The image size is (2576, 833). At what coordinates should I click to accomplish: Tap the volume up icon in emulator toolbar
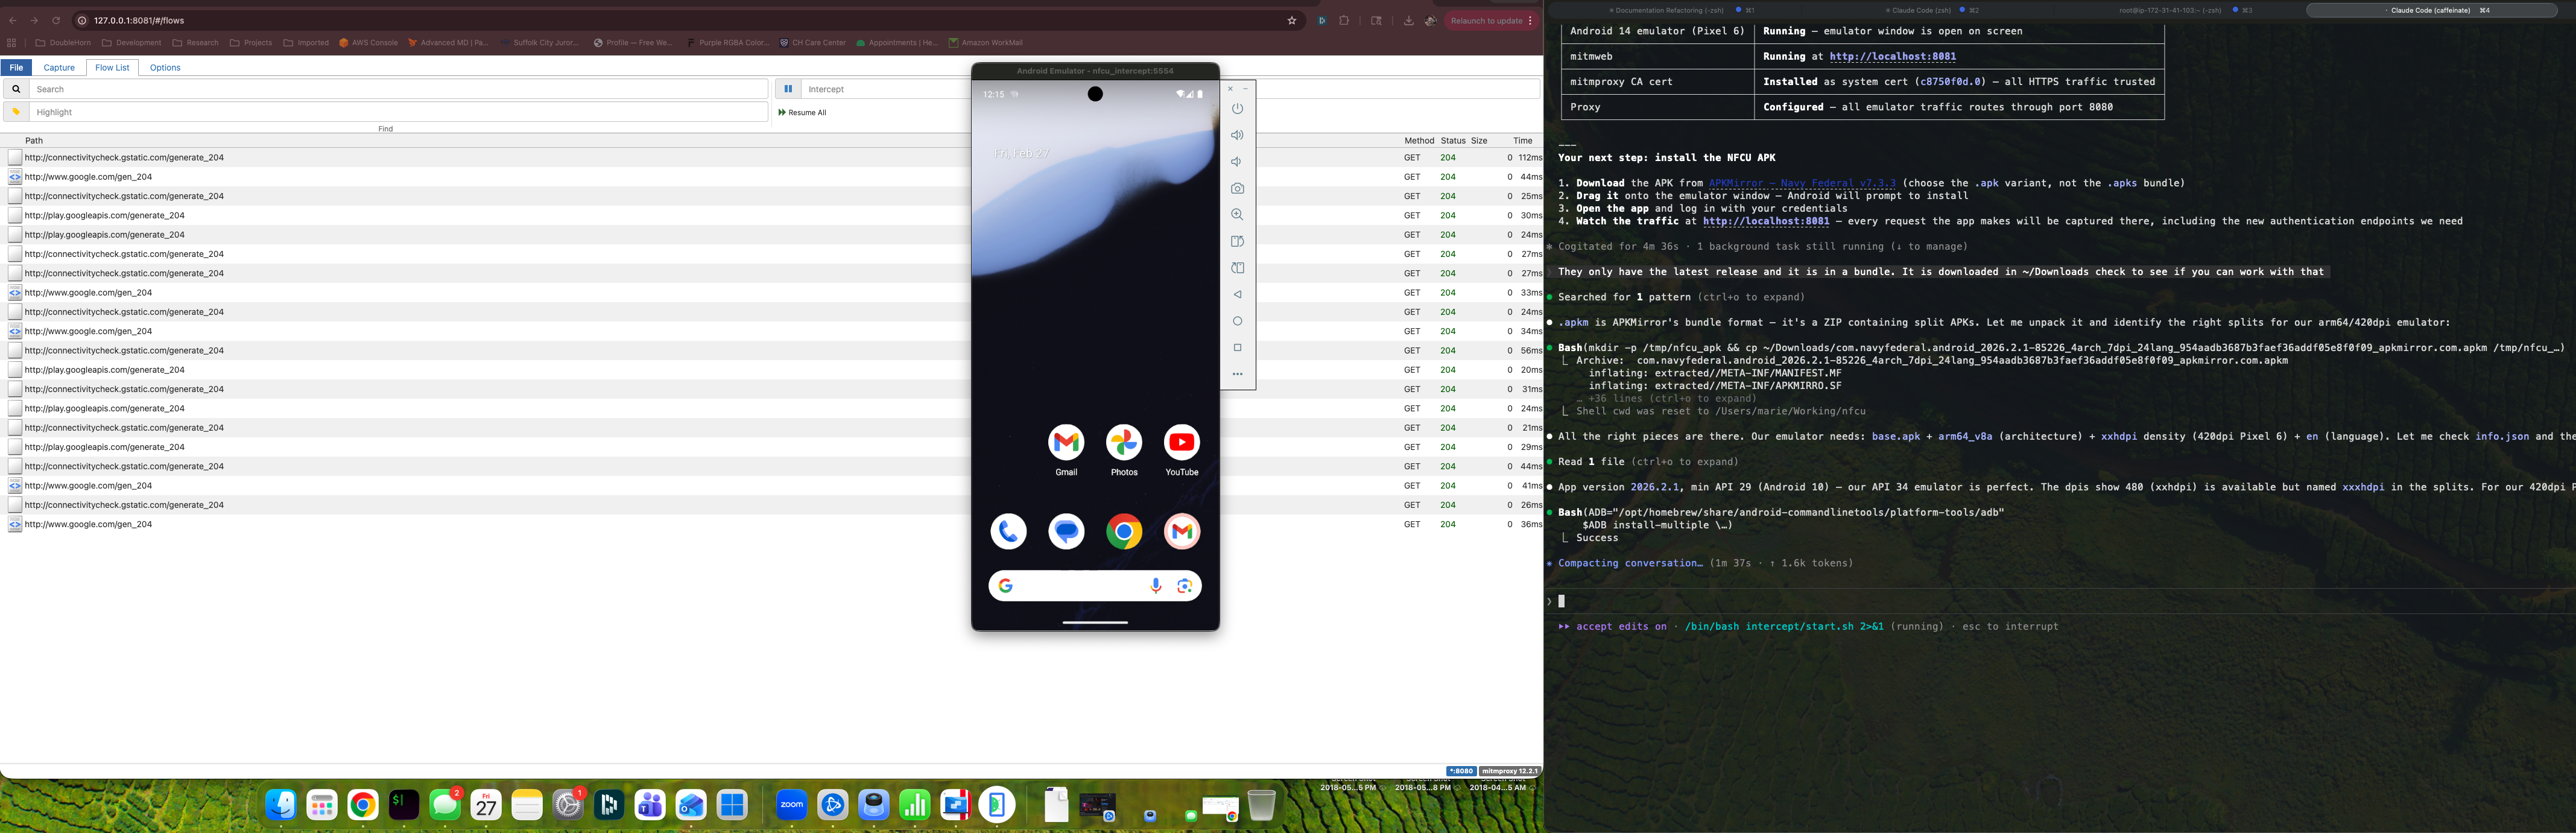click(1238, 134)
